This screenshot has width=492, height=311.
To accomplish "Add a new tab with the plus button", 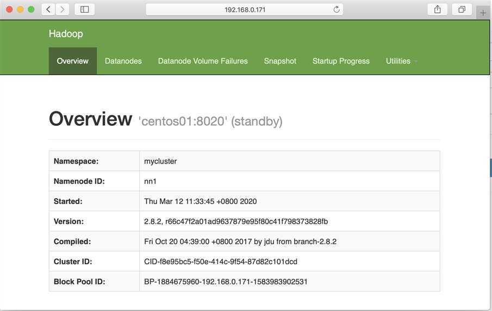I will (x=483, y=13).
